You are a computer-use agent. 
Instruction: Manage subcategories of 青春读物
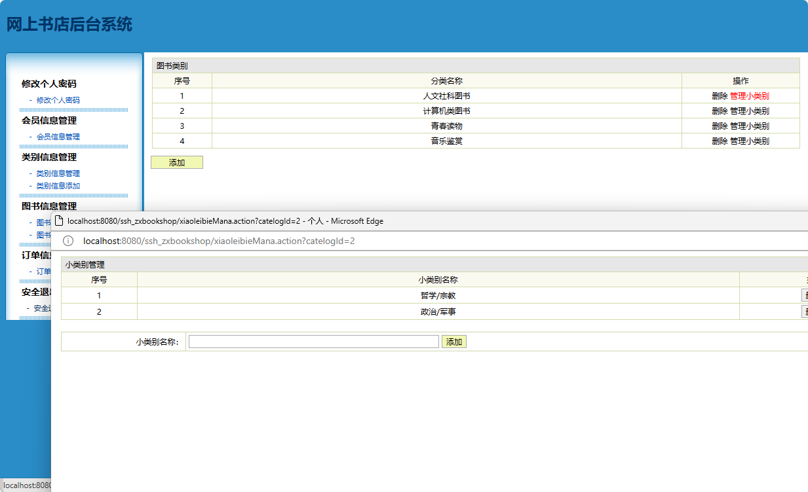[x=750, y=126]
